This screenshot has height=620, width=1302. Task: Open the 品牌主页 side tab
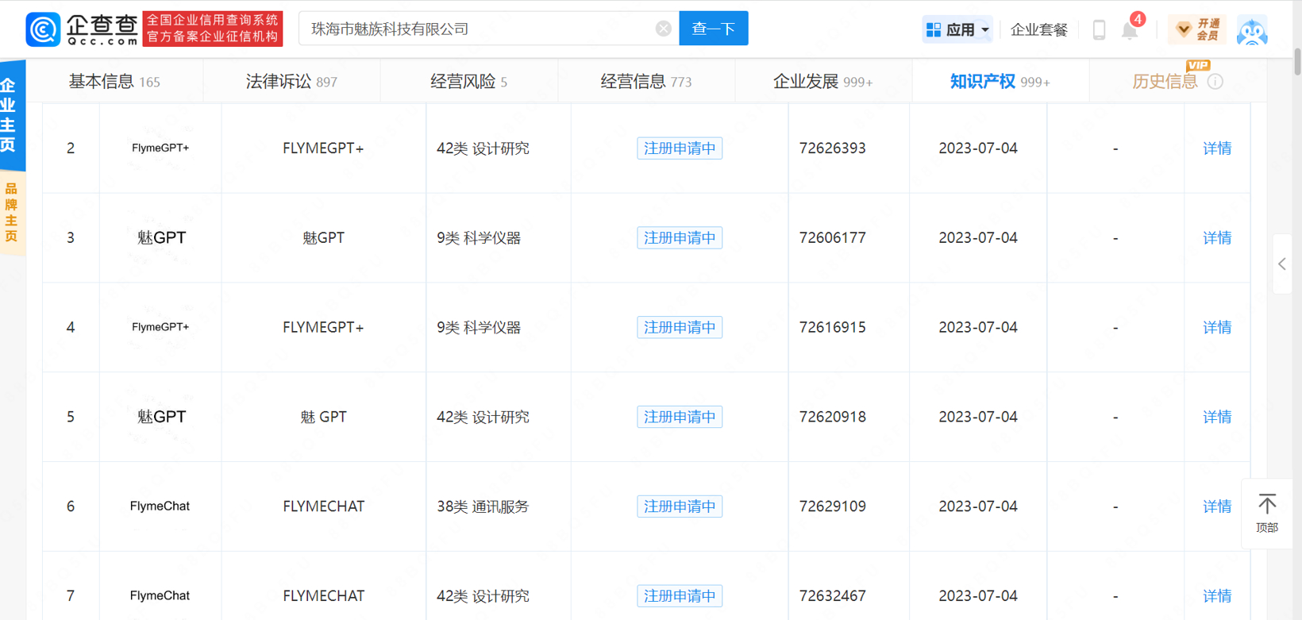[x=11, y=213]
